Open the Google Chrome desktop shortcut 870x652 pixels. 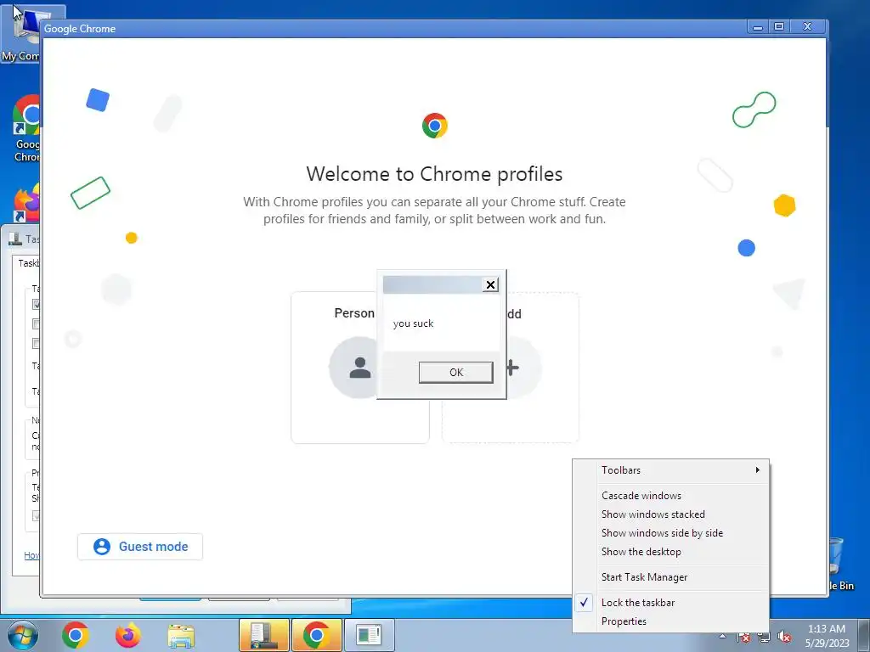tap(25, 129)
